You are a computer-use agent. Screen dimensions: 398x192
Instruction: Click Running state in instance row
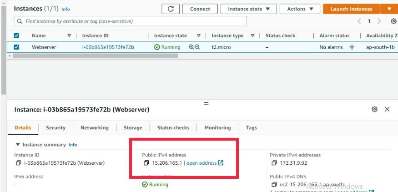point(167,47)
